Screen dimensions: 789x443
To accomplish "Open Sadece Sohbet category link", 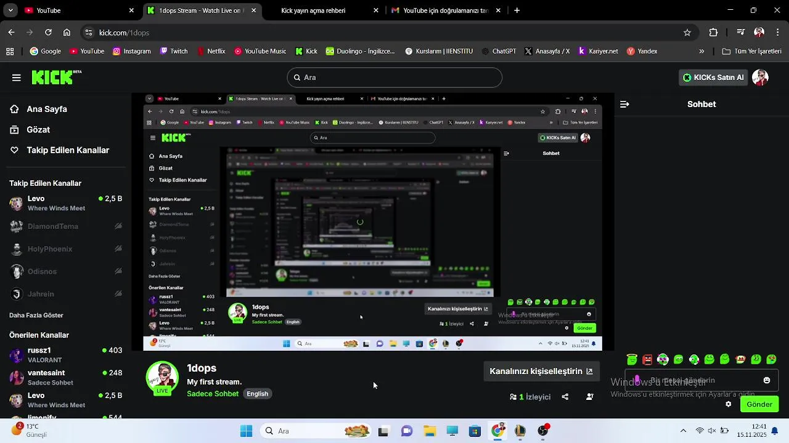I will pos(213,394).
